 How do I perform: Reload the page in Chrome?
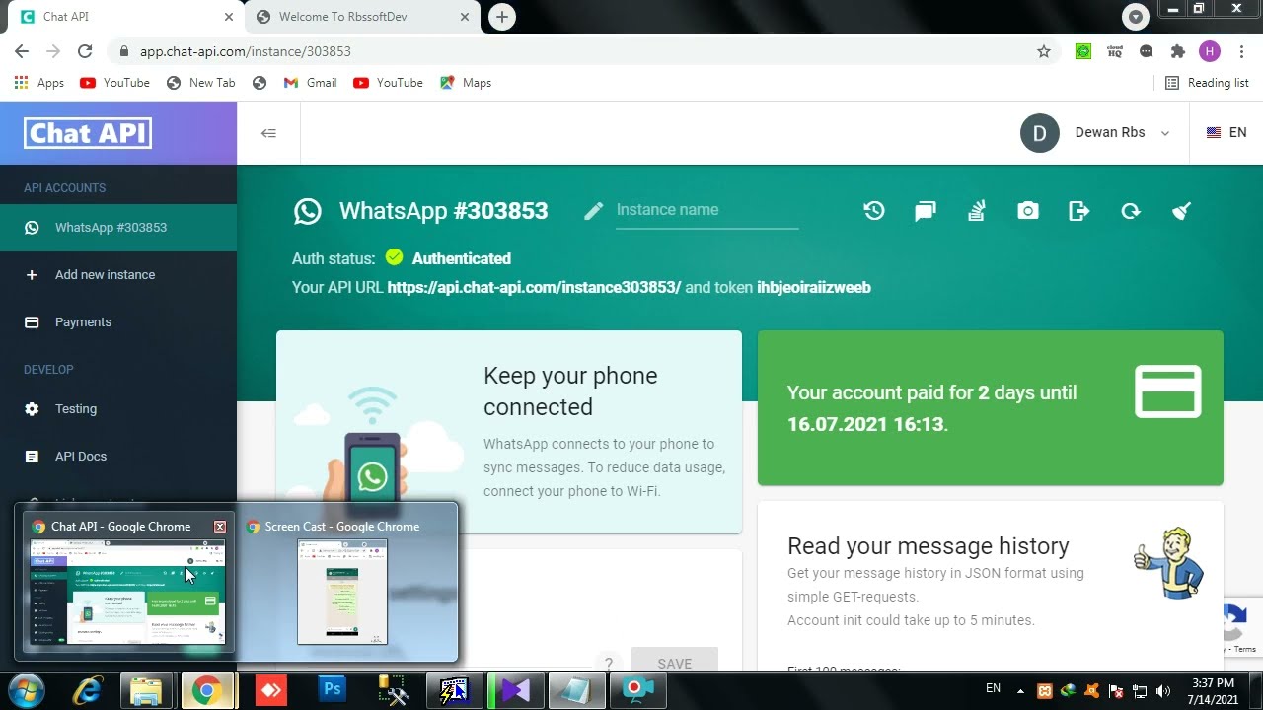click(85, 51)
